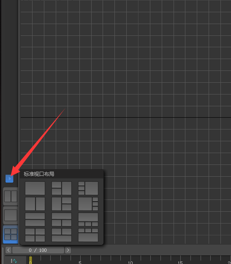Choose two top, one wide bottom layout
This screenshot has height=264, width=231.
(x=62, y=235)
